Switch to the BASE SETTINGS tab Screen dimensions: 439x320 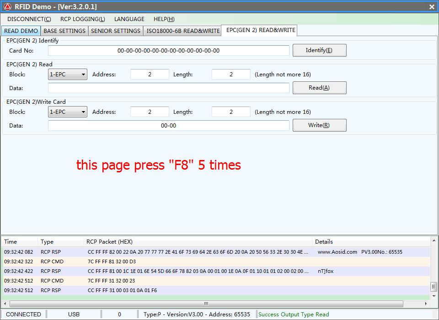tap(64, 31)
